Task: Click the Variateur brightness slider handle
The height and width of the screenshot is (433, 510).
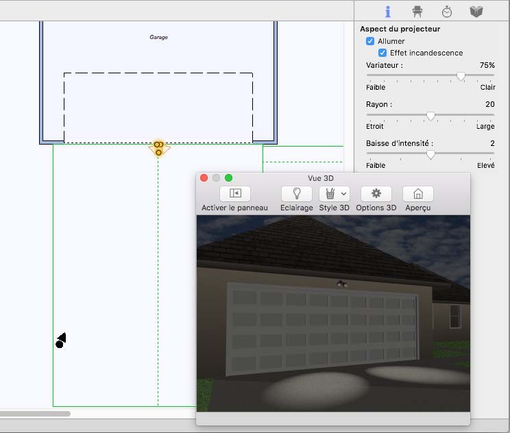Action: click(x=461, y=76)
